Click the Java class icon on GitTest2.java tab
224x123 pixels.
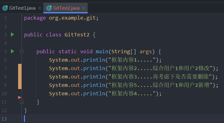[49, 8]
